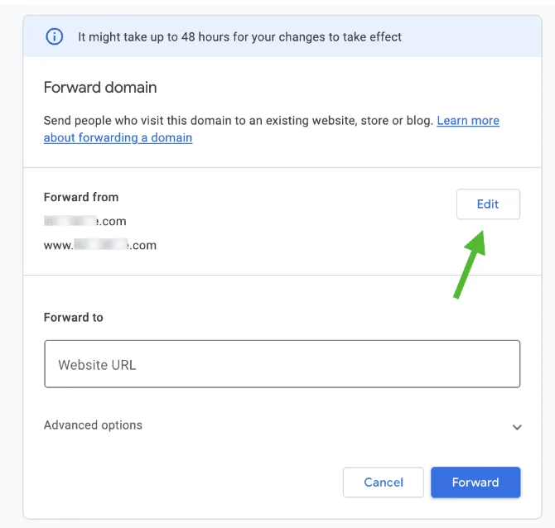Image resolution: width=555 pixels, height=528 pixels.
Task: Click the Forward domain heading
Action: point(100,88)
